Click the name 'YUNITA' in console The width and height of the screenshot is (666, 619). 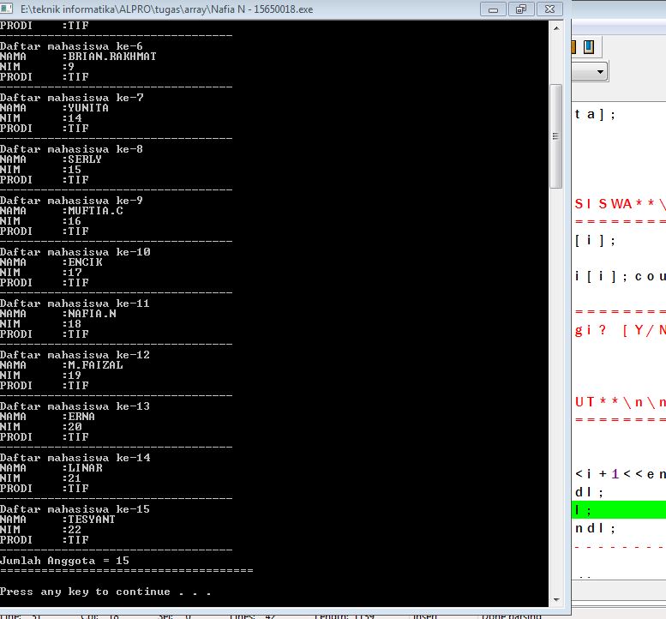[x=88, y=108]
